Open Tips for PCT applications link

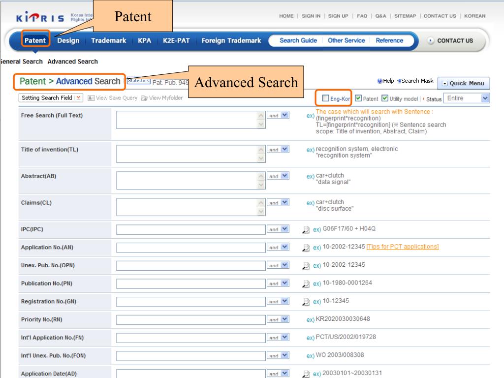[x=403, y=247]
